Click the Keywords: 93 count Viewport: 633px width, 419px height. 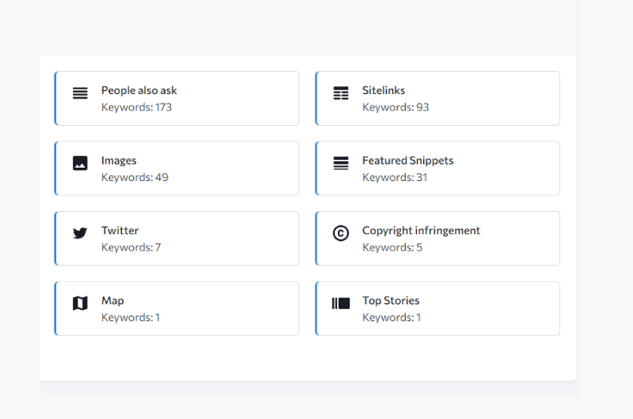(x=396, y=108)
